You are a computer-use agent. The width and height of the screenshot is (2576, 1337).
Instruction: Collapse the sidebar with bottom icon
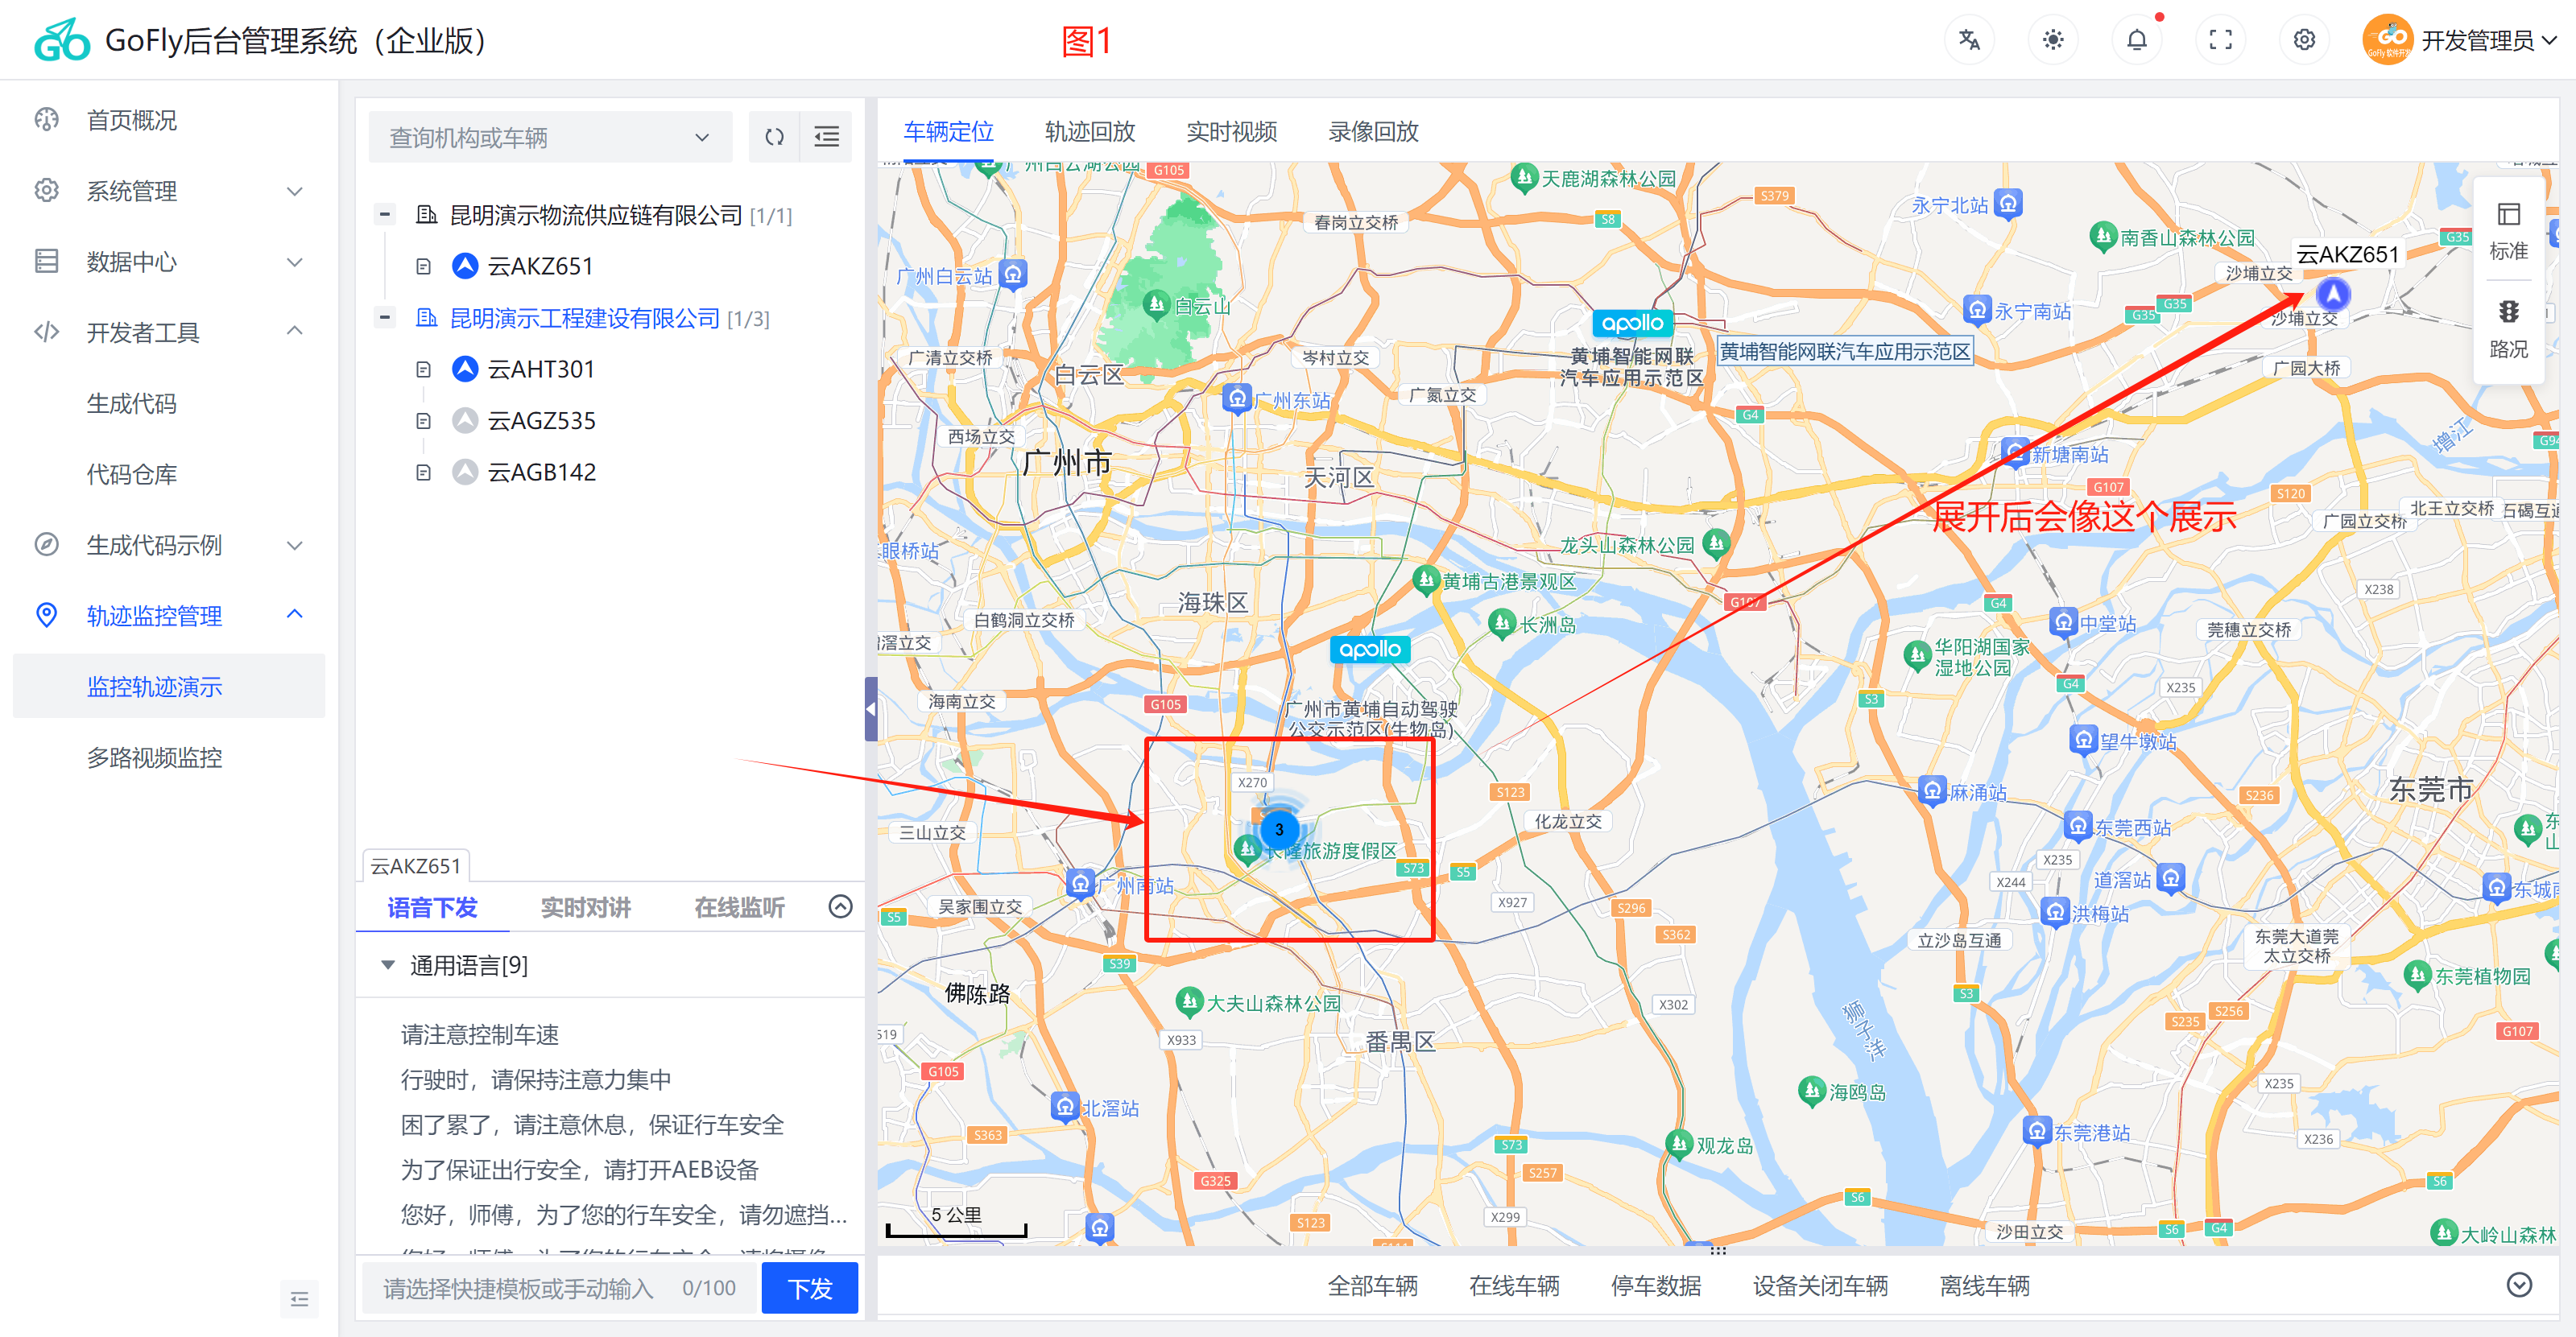(299, 1298)
